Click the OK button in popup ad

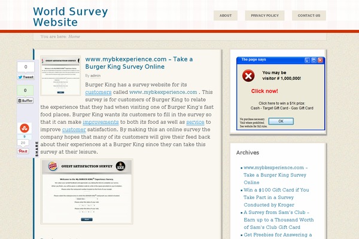[281, 121]
